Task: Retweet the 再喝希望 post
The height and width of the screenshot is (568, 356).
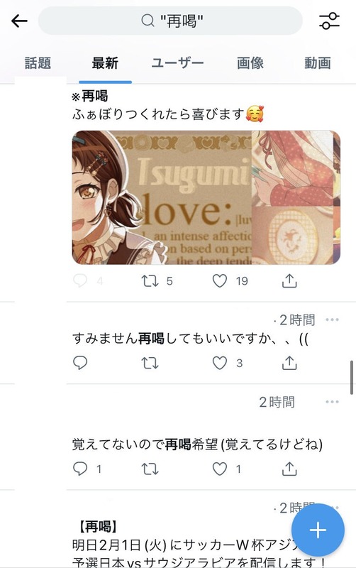Action: click(x=150, y=469)
